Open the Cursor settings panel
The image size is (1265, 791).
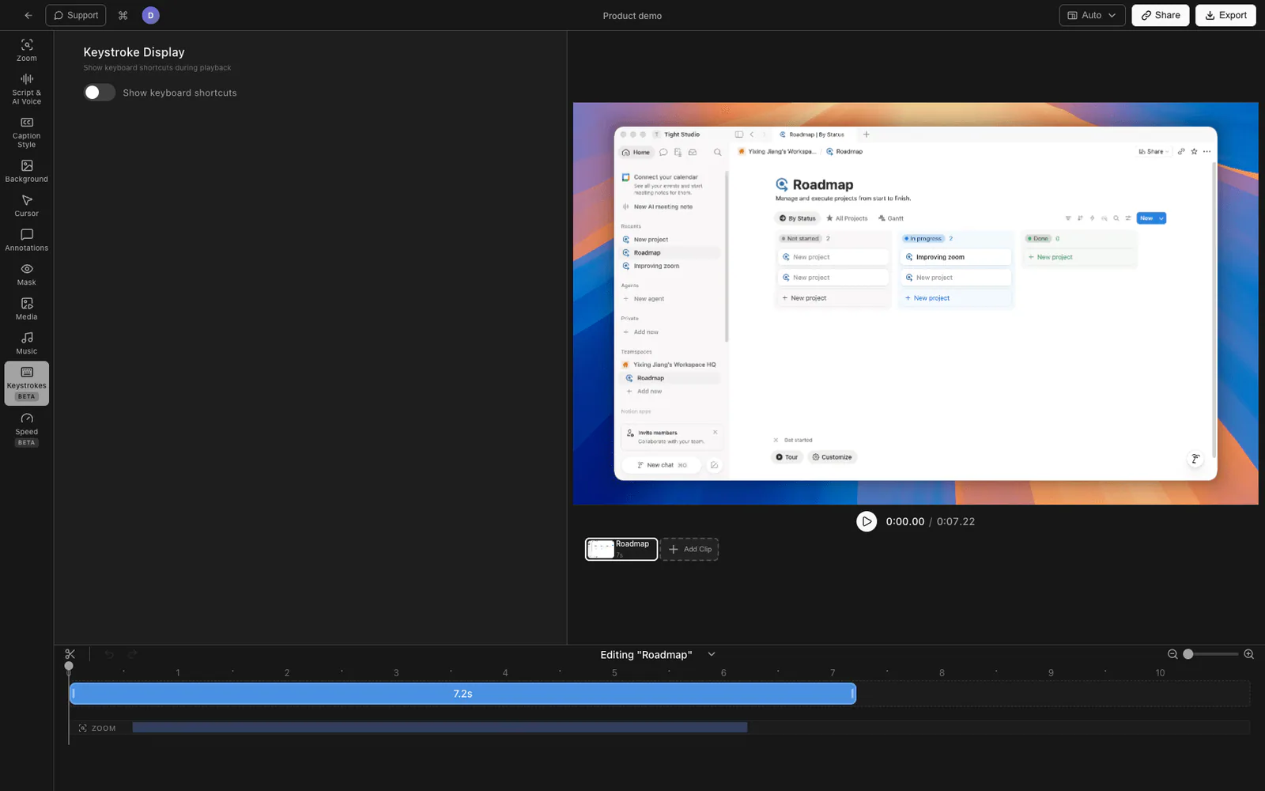[27, 206]
